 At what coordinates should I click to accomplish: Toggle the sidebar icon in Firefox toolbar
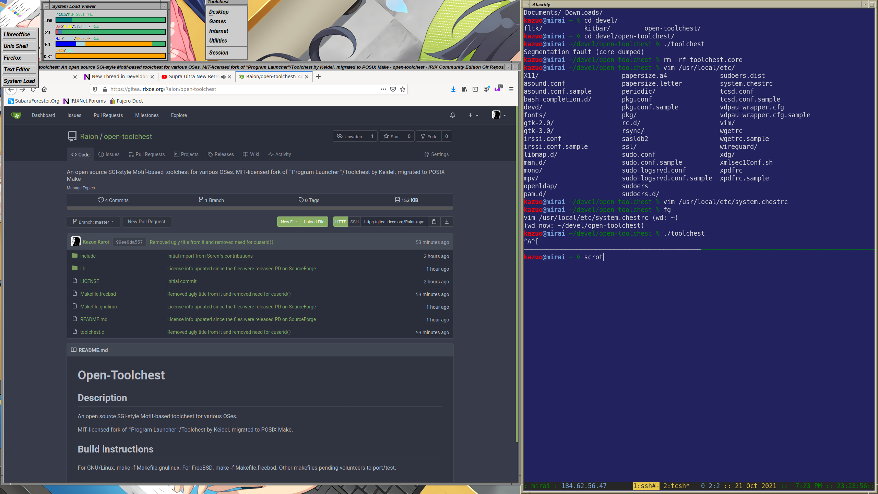point(475,89)
